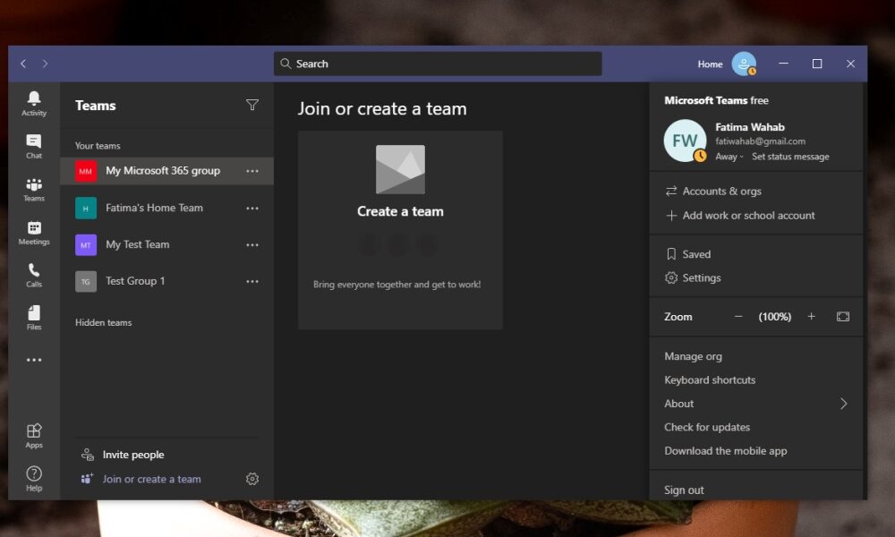Open the Files section

click(33, 318)
